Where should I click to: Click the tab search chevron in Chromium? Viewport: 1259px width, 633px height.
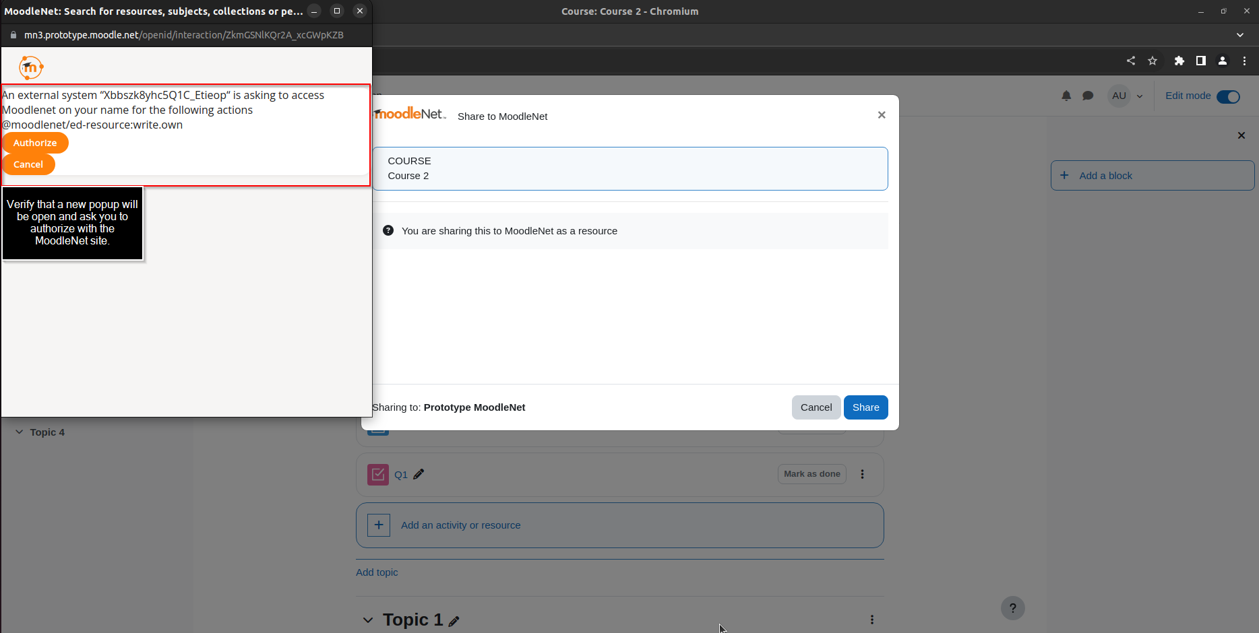[x=1240, y=35]
